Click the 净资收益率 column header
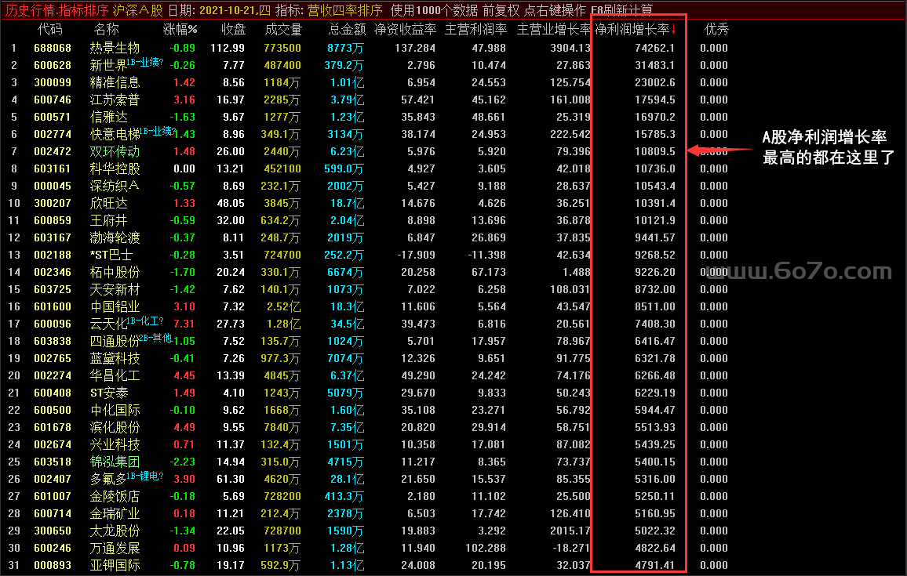Viewport: 907px width, 576px height. (x=405, y=30)
